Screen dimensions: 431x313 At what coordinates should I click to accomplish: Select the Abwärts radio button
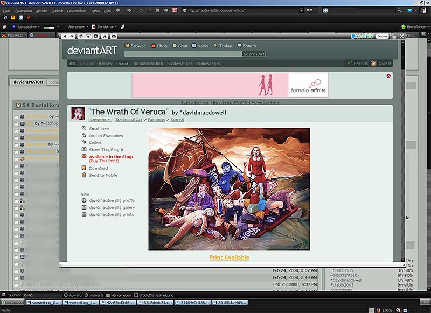click(x=66, y=295)
